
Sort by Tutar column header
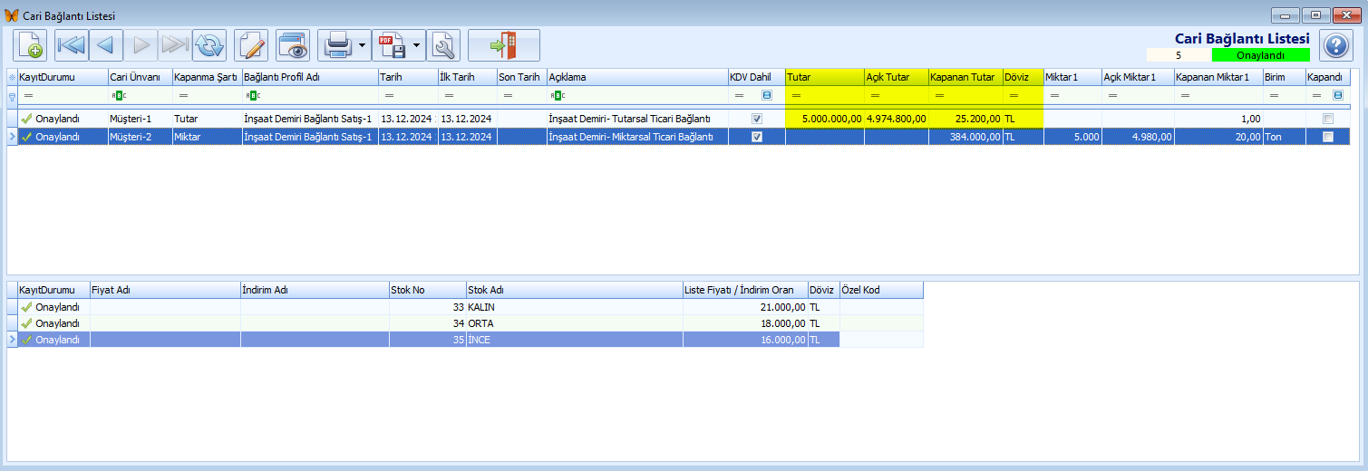(x=825, y=77)
